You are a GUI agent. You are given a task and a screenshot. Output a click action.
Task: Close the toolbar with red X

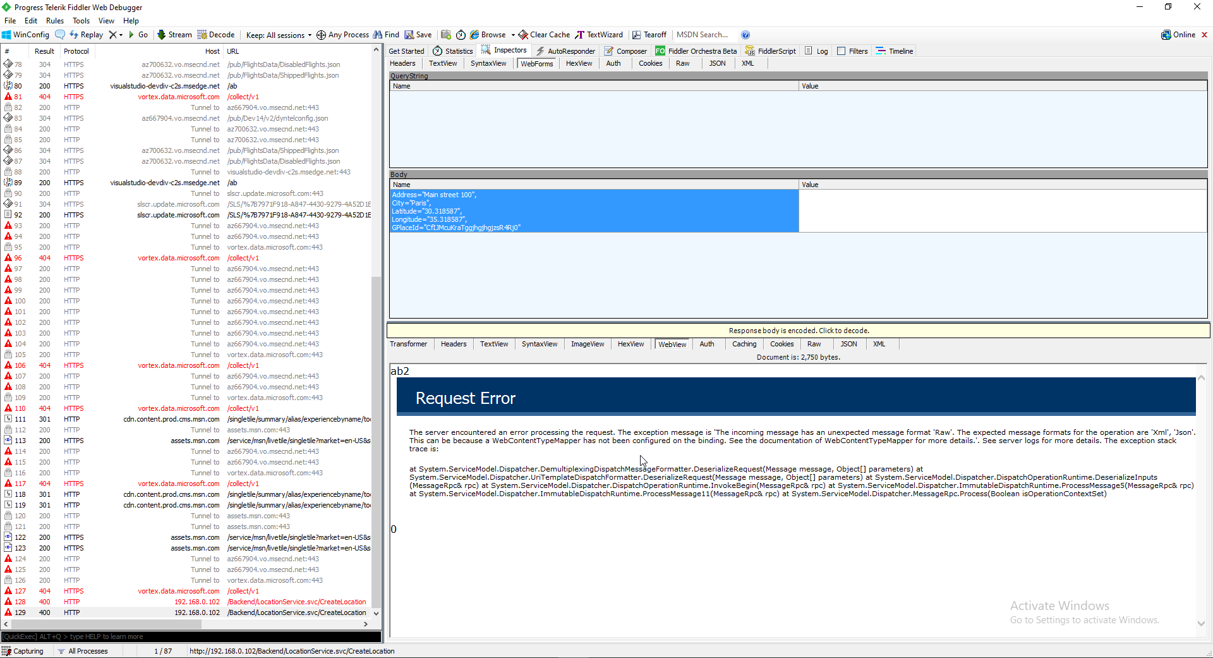[x=1204, y=35]
